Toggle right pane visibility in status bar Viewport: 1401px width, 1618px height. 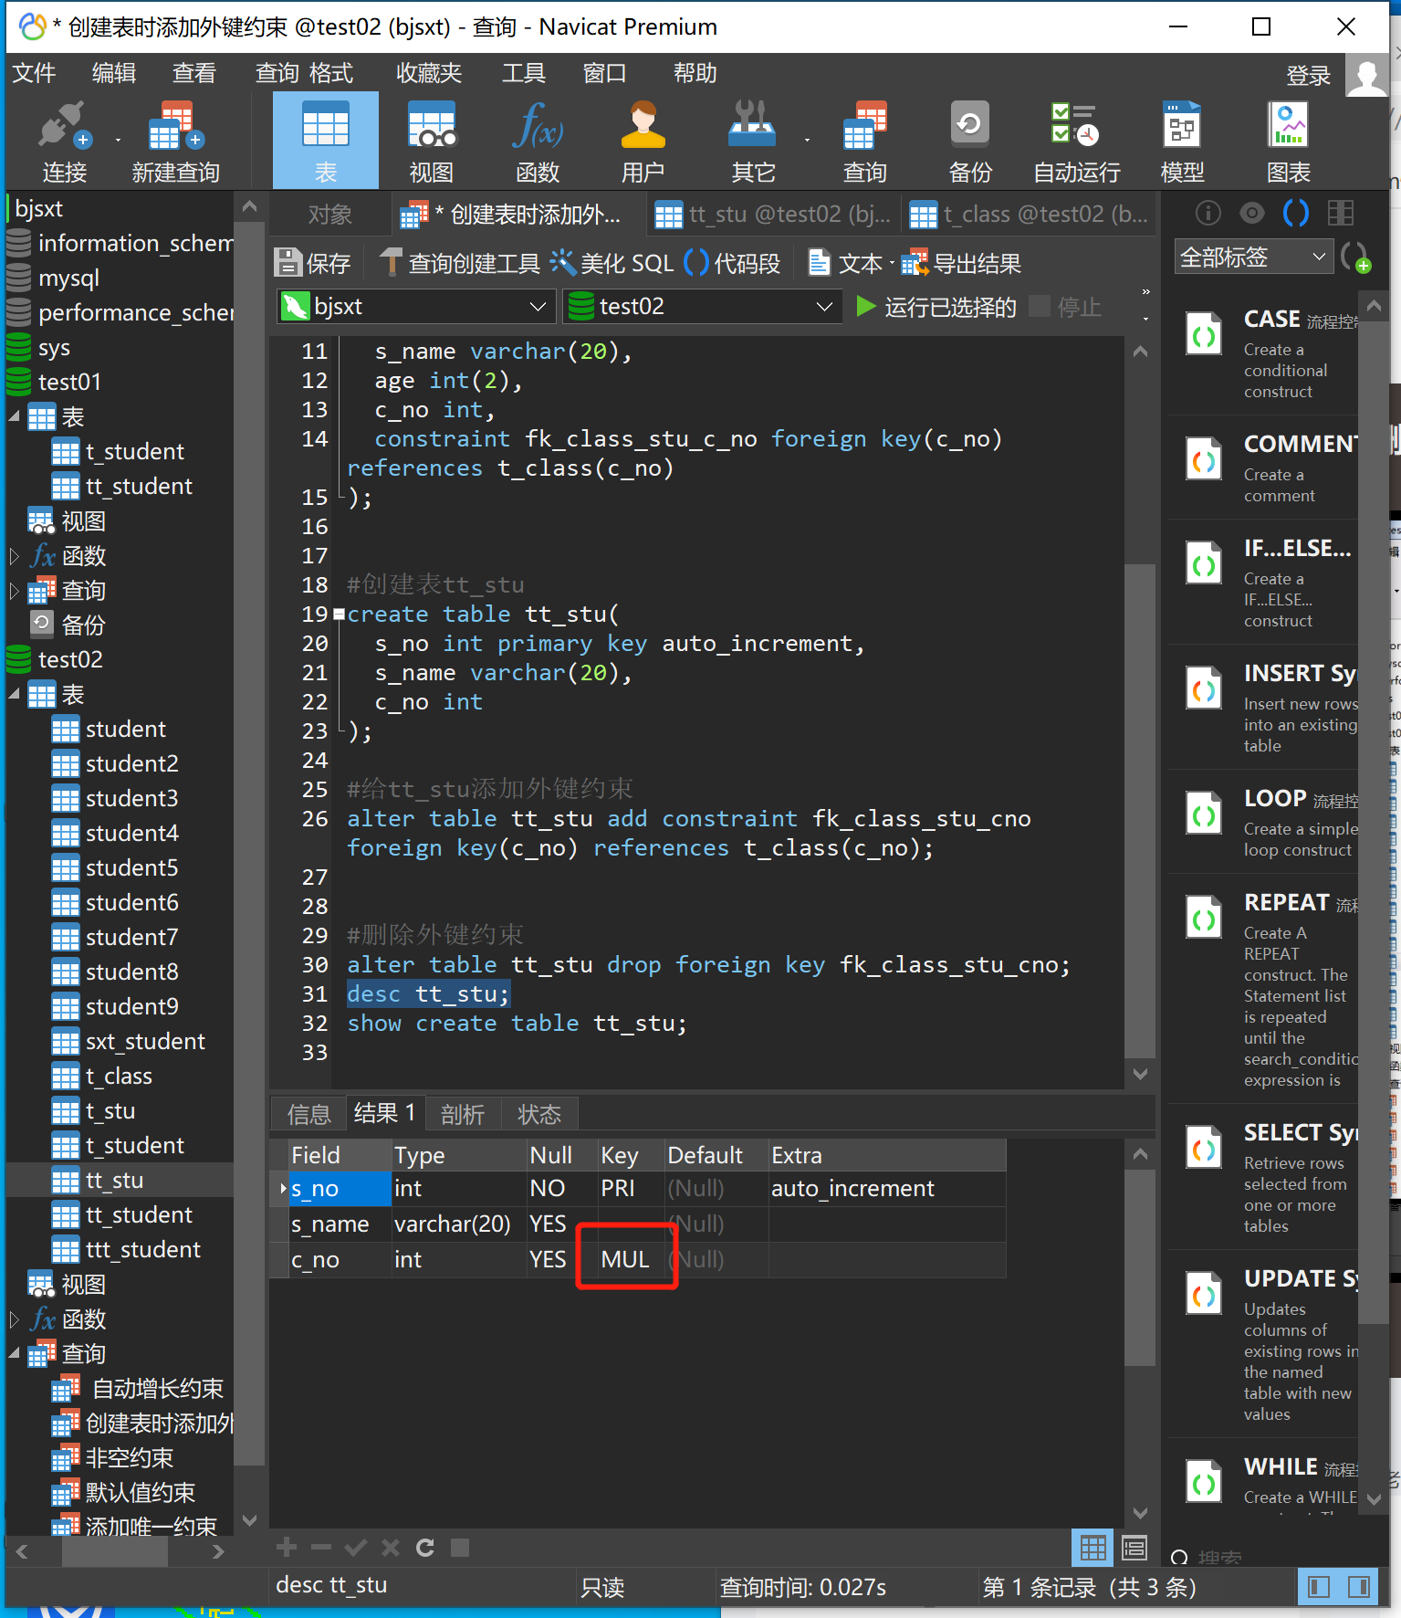pyautogui.click(x=1359, y=1586)
